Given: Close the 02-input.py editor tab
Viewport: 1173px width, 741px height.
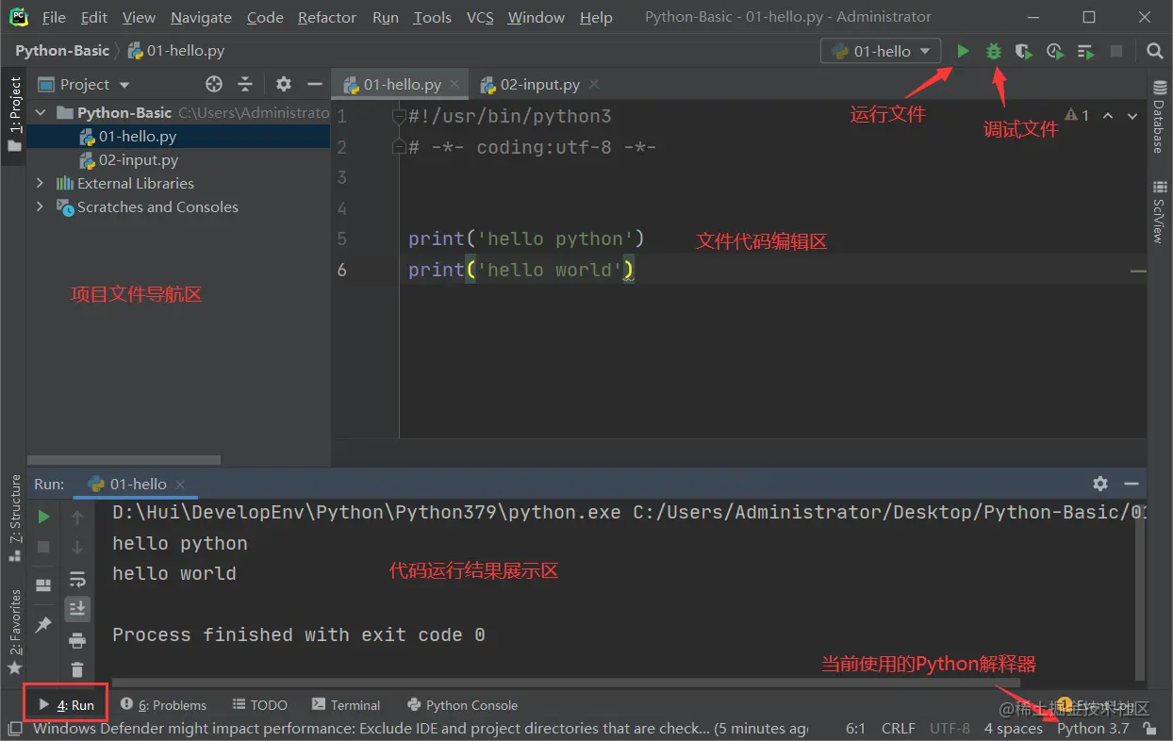Looking at the screenshot, I should click(x=594, y=84).
